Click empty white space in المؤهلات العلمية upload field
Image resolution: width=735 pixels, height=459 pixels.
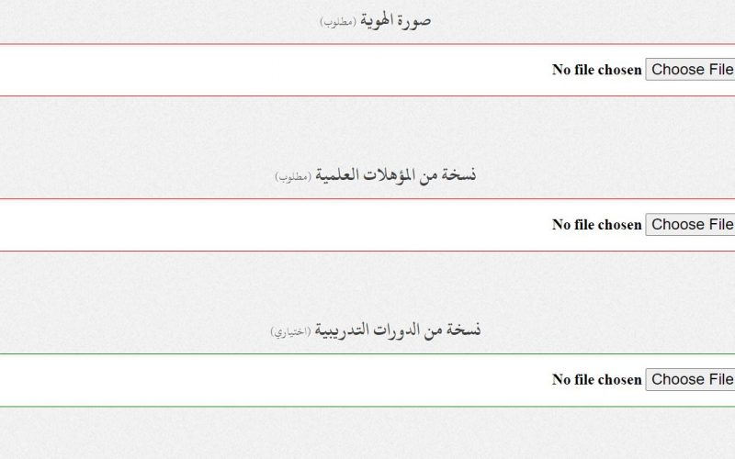coord(272,225)
